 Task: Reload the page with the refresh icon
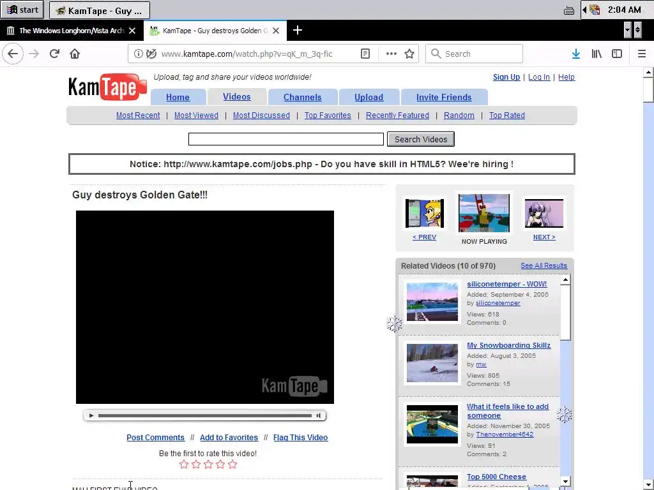point(54,54)
